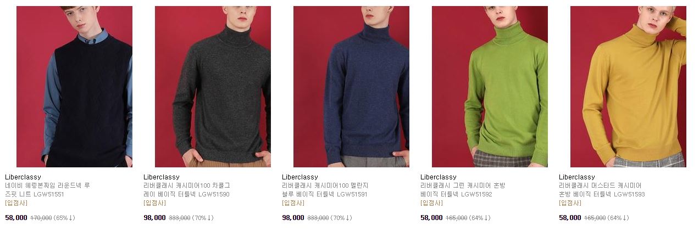The height and width of the screenshot is (231, 699).
Task: Click the 입점사 tag under LGW51590
Action: point(154,203)
